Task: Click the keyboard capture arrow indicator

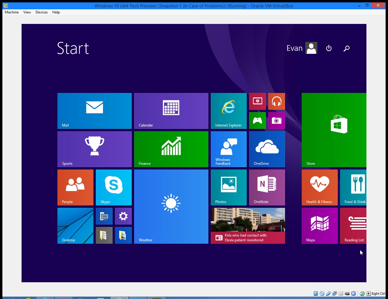Action: pos(369,294)
